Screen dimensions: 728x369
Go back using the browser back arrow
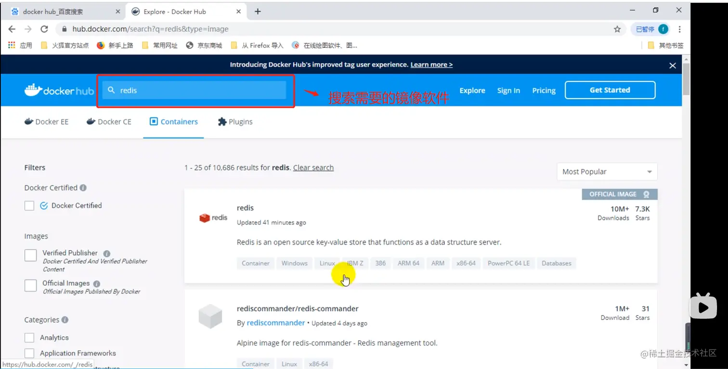point(12,29)
